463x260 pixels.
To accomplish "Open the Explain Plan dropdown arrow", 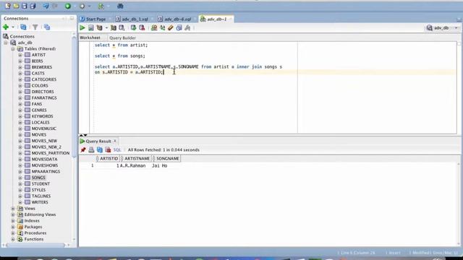I will [106, 27].
